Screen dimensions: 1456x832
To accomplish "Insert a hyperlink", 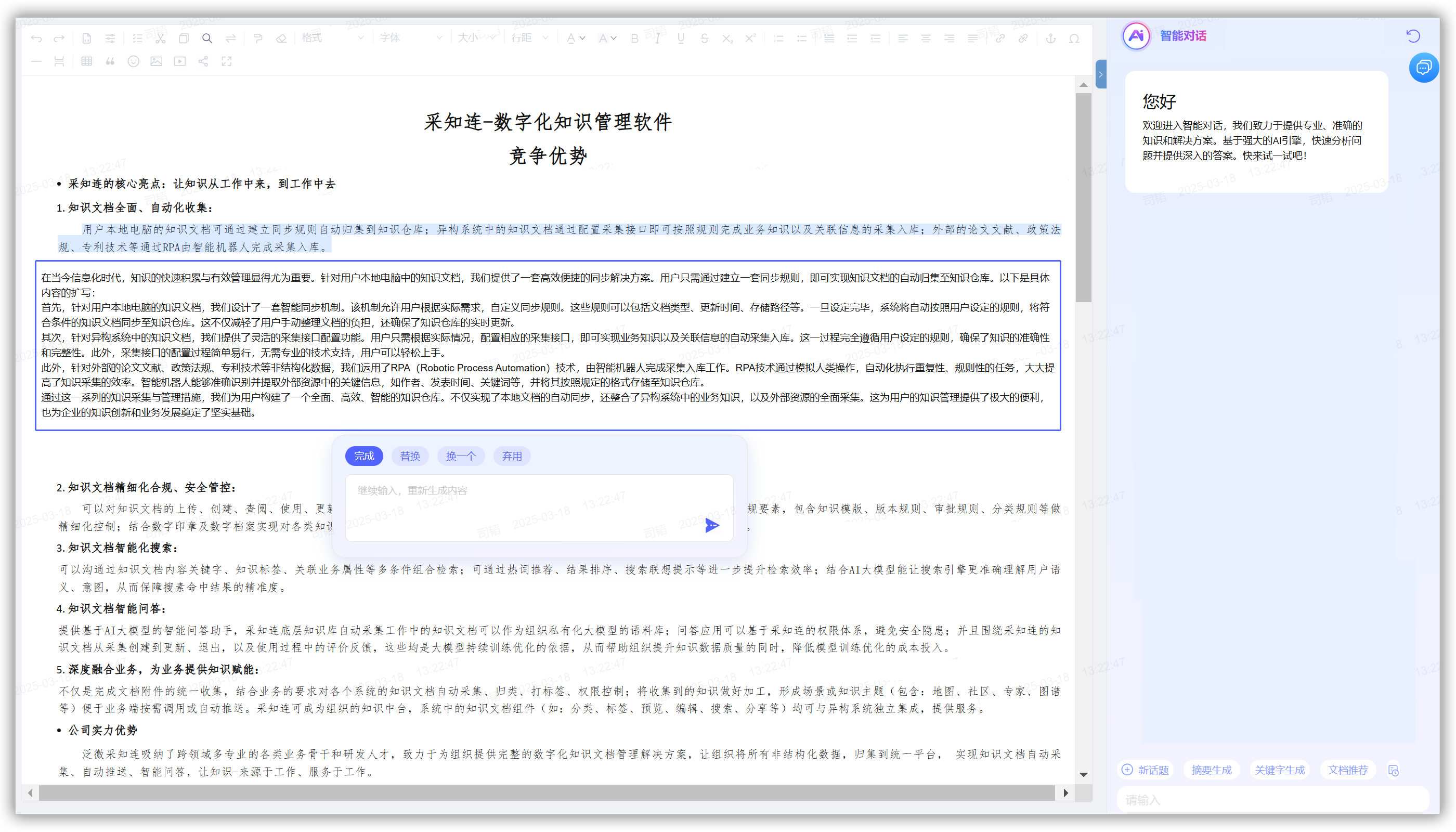I will [x=1000, y=38].
